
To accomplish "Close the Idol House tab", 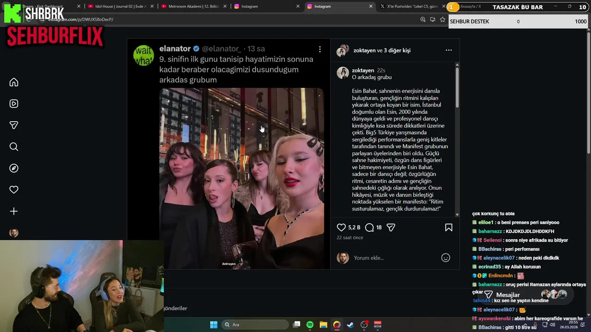I will pos(152,6).
